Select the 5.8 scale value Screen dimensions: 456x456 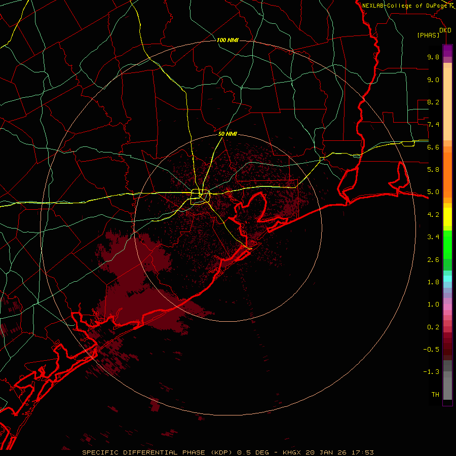coord(433,169)
